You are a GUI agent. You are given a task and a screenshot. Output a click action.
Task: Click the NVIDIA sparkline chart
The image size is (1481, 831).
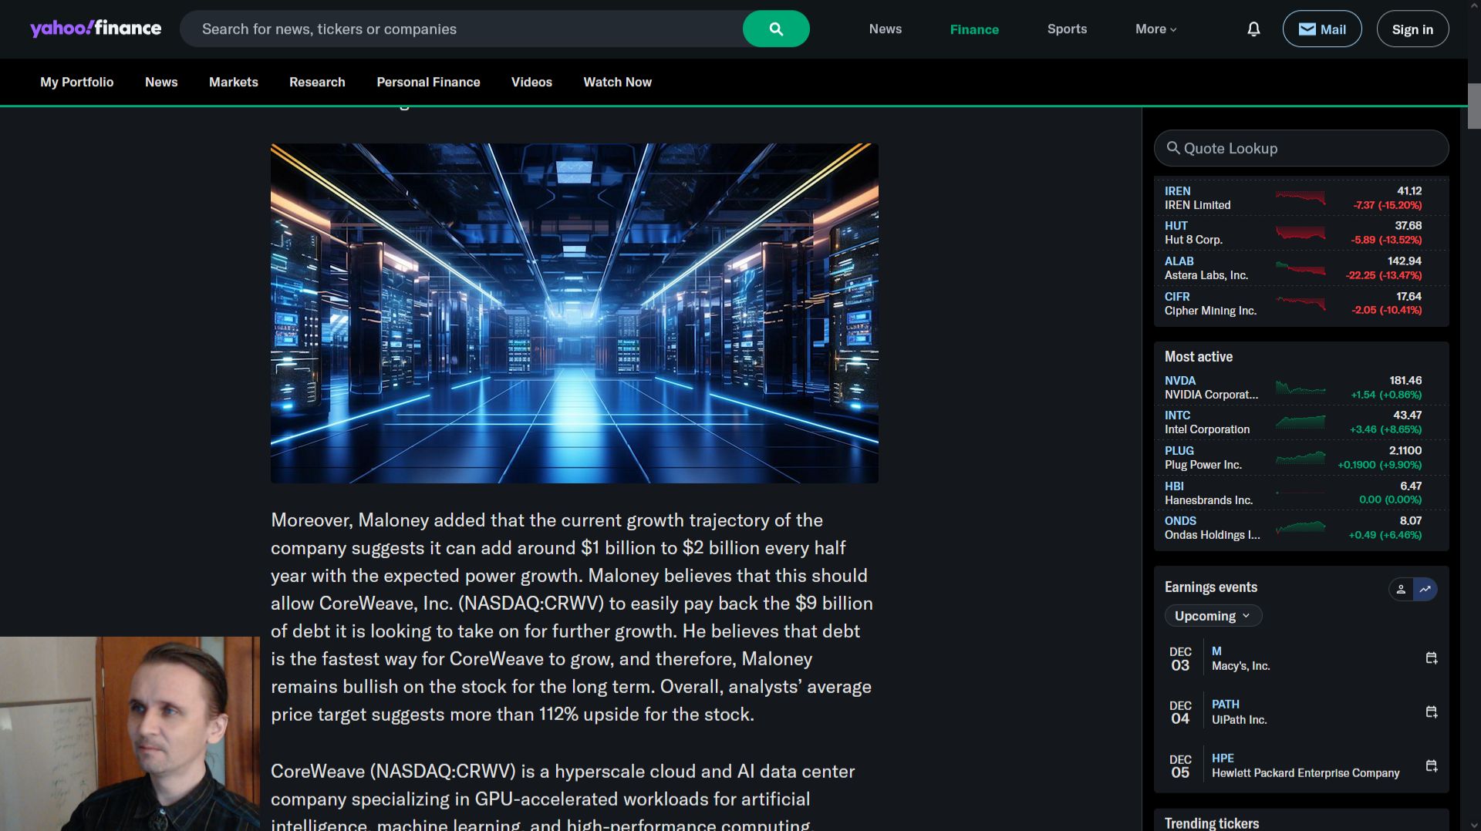[1301, 387]
